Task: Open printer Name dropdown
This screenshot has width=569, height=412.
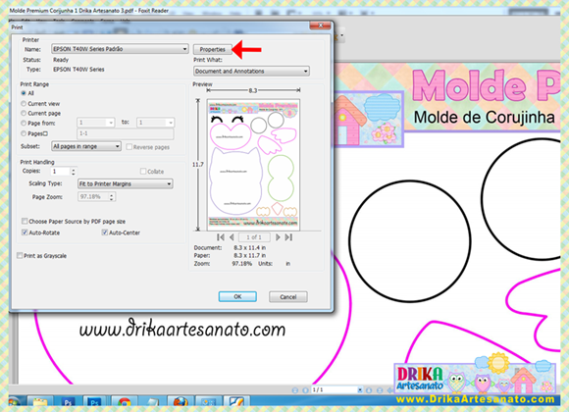Action: (120, 49)
